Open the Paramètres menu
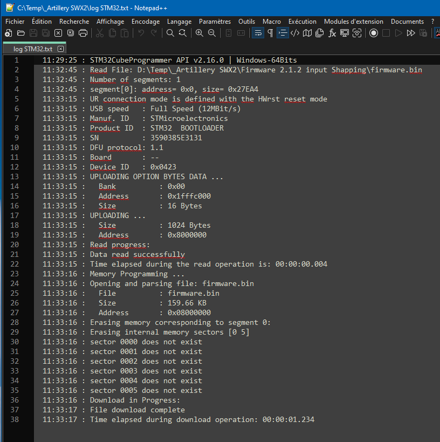The width and height of the screenshot is (440, 442). tap(215, 22)
